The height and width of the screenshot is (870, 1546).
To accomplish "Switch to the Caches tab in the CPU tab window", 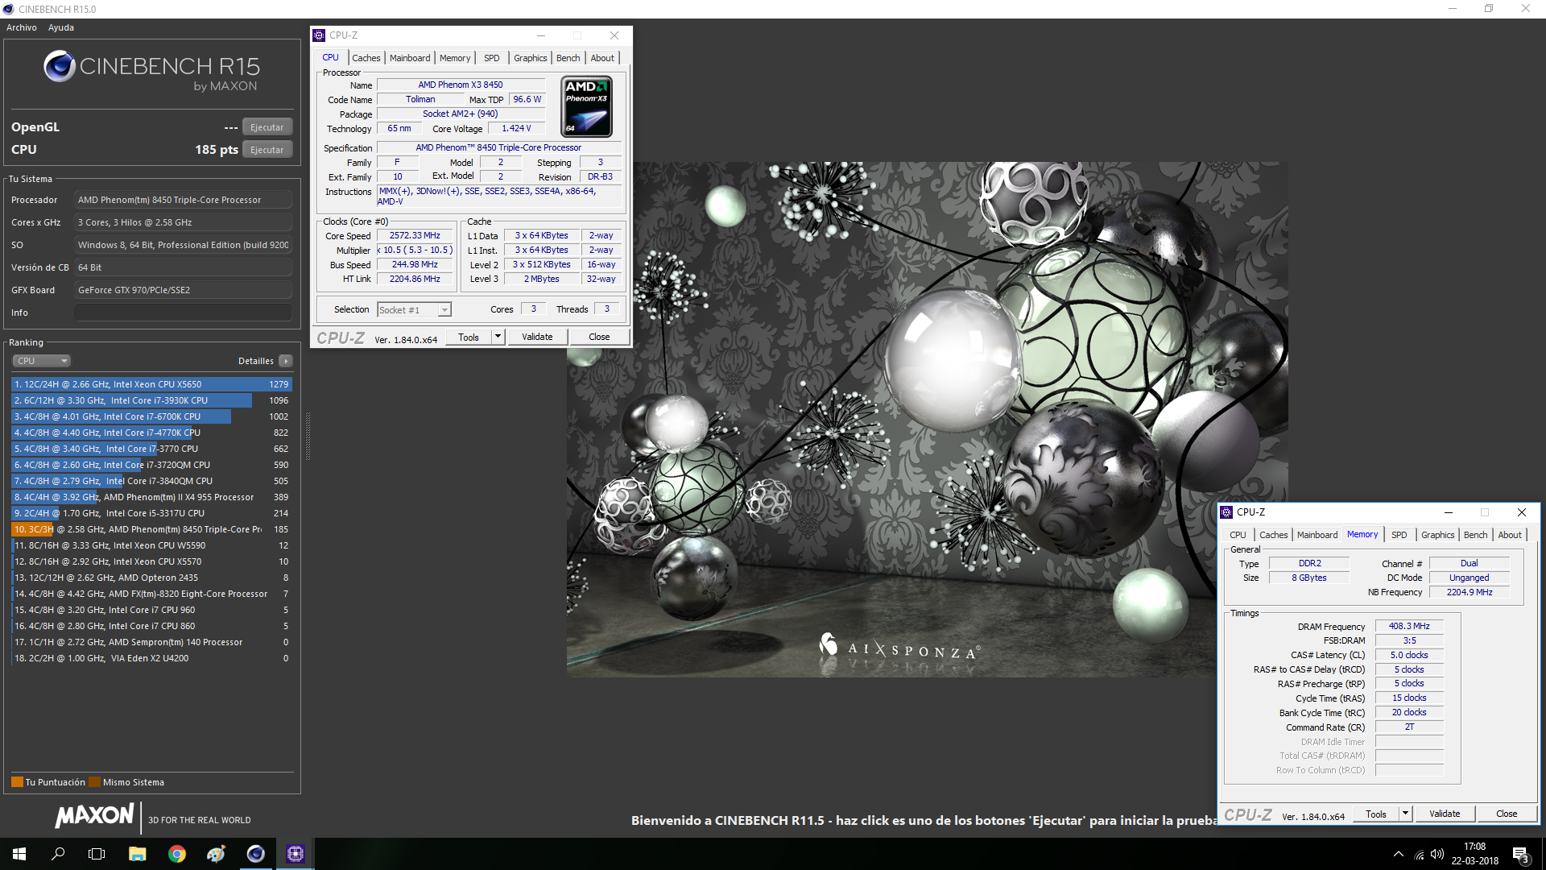I will (366, 58).
